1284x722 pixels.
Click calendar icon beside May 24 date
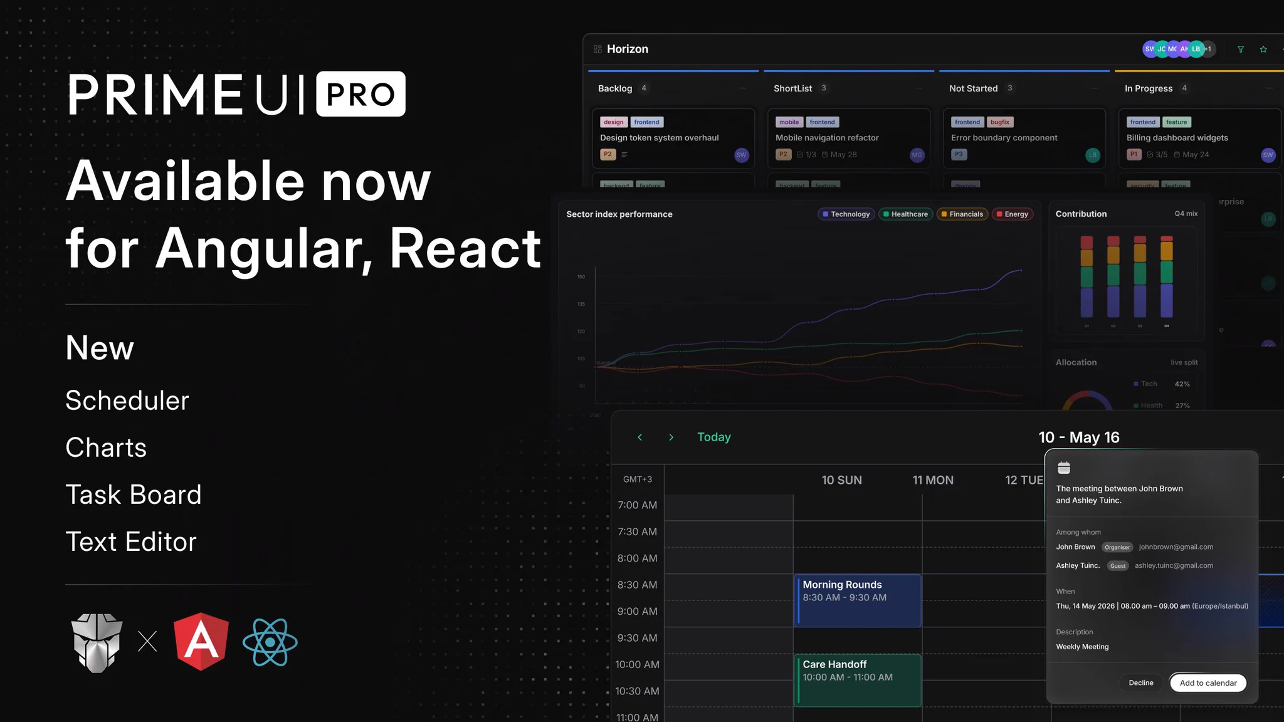[x=1177, y=154]
